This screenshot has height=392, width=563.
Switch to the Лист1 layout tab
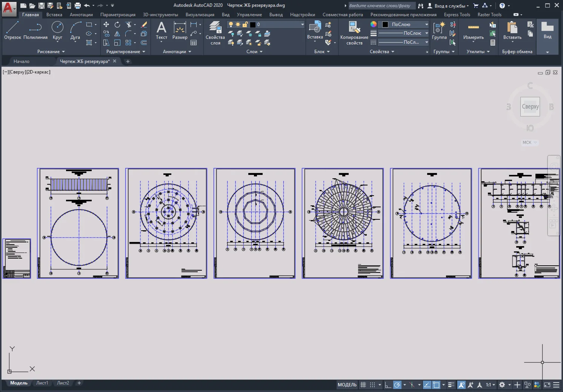point(42,383)
